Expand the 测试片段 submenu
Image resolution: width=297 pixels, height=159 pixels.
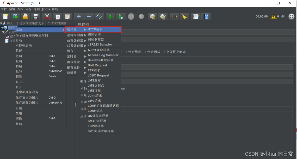point(76,62)
